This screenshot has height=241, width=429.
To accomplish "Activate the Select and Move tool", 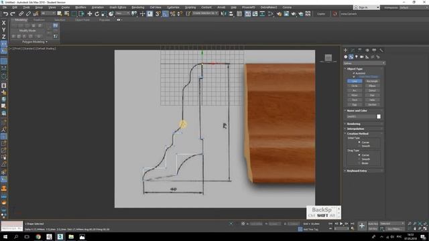I will pyautogui.click(x=89, y=13).
